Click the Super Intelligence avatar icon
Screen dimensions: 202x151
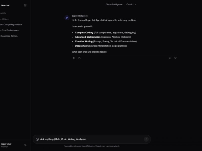point(67,18)
